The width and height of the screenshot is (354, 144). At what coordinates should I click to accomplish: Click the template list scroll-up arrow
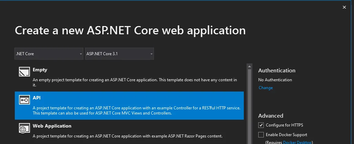[x=249, y=66]
